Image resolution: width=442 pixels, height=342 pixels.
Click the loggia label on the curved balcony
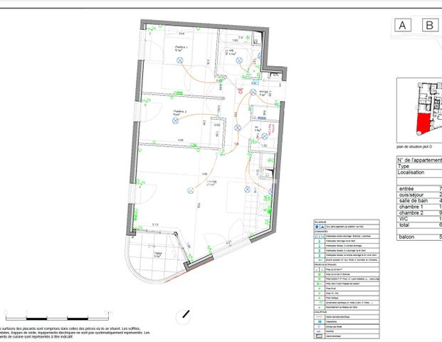click(x=157, y=255)
